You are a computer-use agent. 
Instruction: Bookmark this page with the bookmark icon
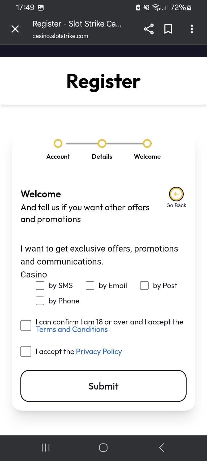[x=168, y=29]
